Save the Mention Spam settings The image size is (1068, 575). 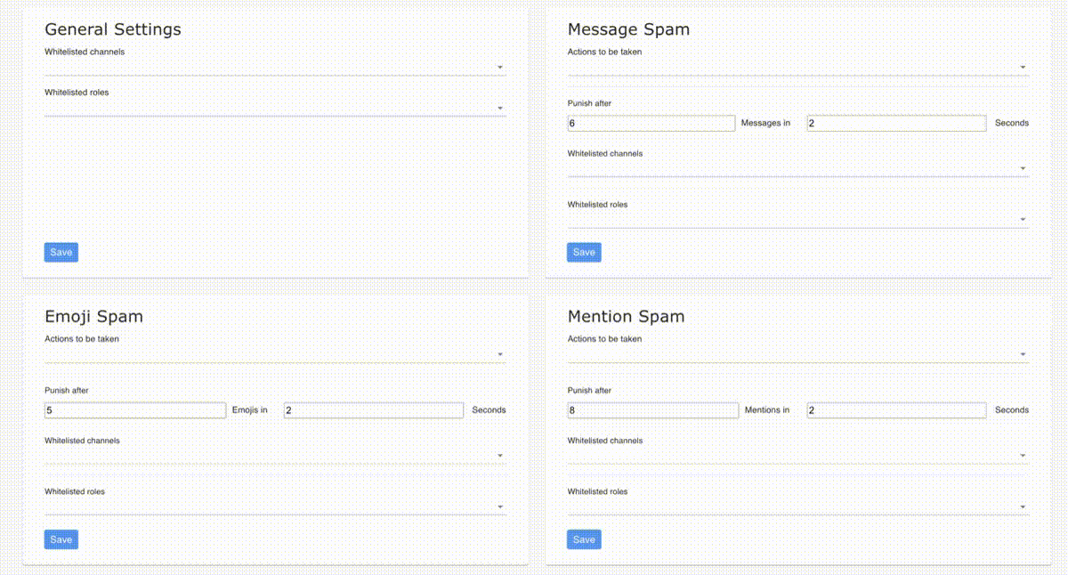coord(584,539)
